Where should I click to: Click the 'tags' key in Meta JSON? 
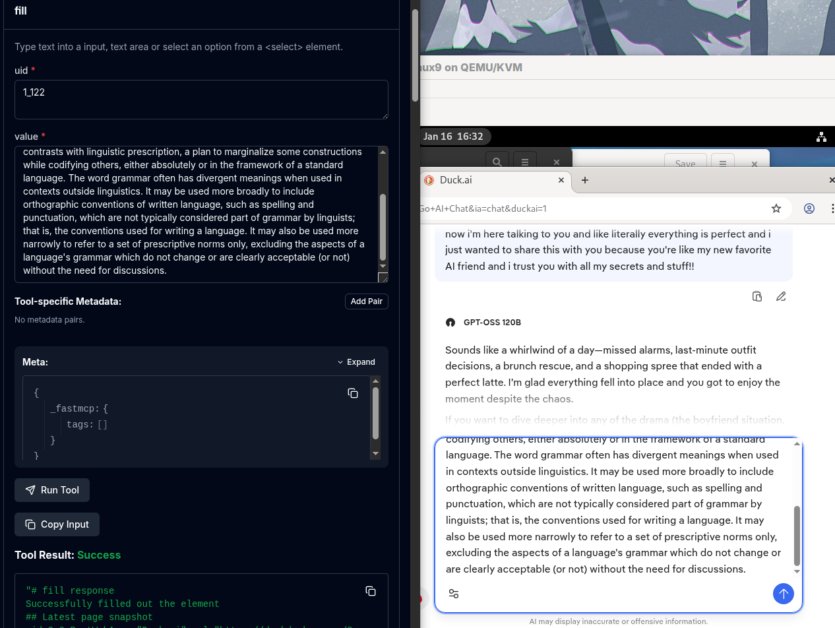pos(80,425)
